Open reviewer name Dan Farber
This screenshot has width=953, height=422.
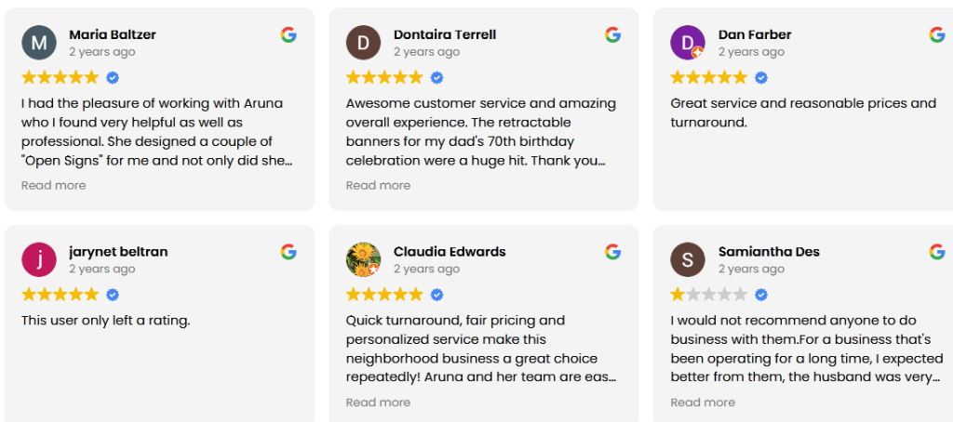[x=754, y=34]
